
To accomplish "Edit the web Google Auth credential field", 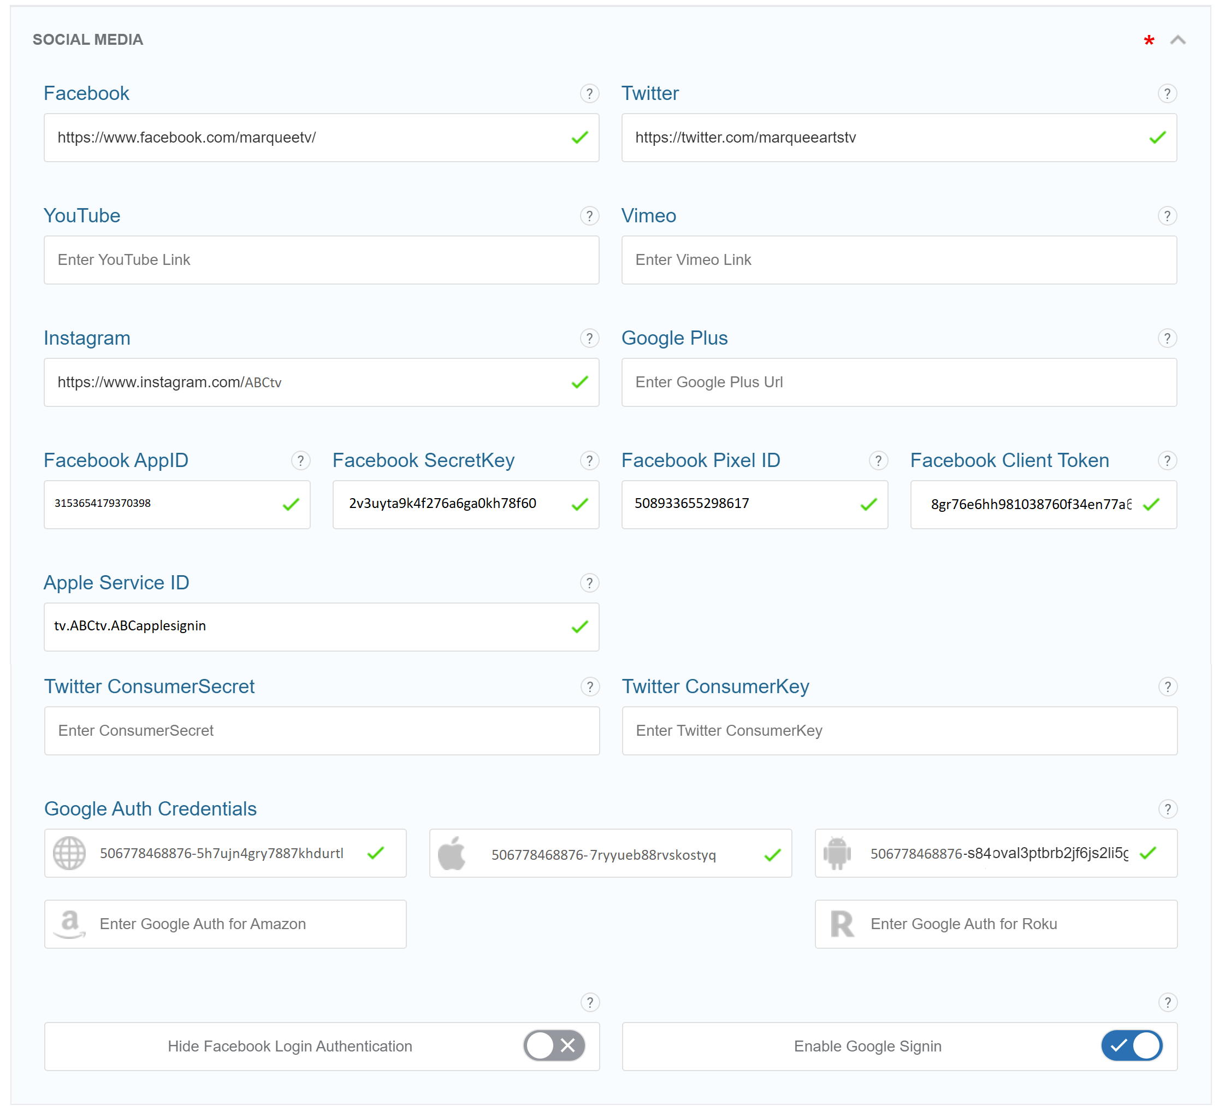I will tap(226, 853).
